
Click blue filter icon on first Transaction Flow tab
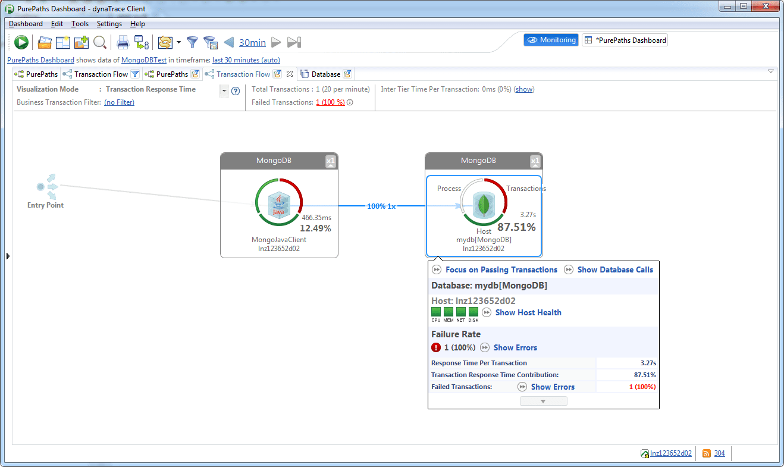click(x=135, y=74)
